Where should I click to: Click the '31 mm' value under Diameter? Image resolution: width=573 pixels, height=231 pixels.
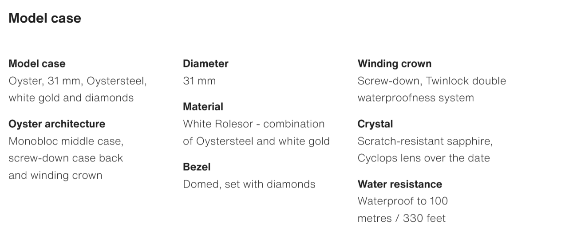(x=199, y=81)
